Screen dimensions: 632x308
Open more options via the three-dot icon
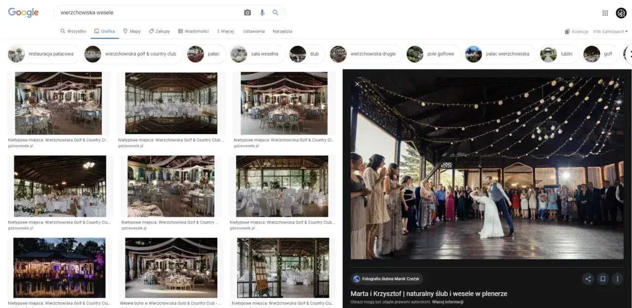pyautogui.click(x=617, y=278)
